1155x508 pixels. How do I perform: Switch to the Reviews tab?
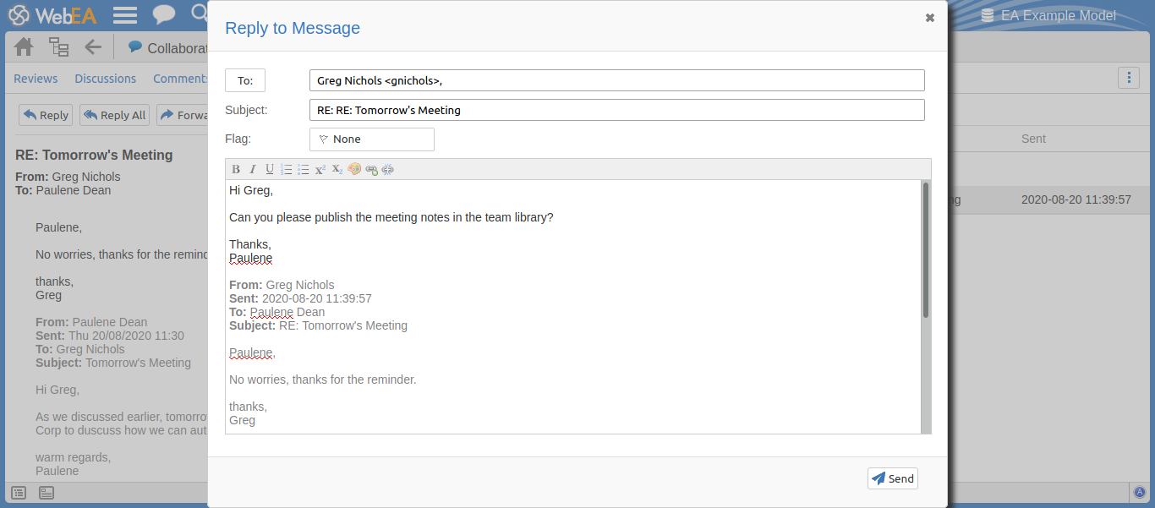pyautogui.click(x=36, y=79)
